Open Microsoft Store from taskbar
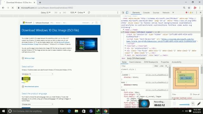The image size is (203, 114). (84, 111)
